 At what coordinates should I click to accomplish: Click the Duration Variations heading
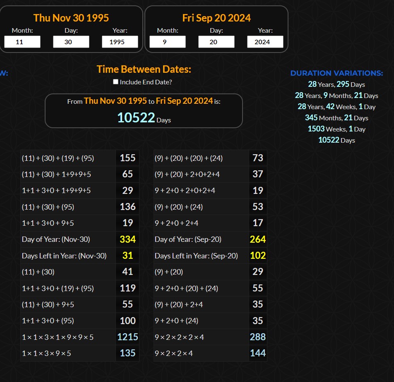pyautogui.click(x=336, y=73)
